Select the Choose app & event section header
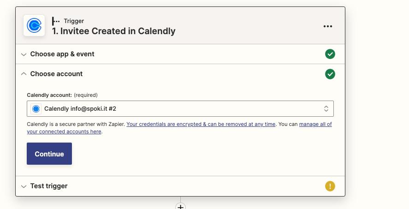 62,54
